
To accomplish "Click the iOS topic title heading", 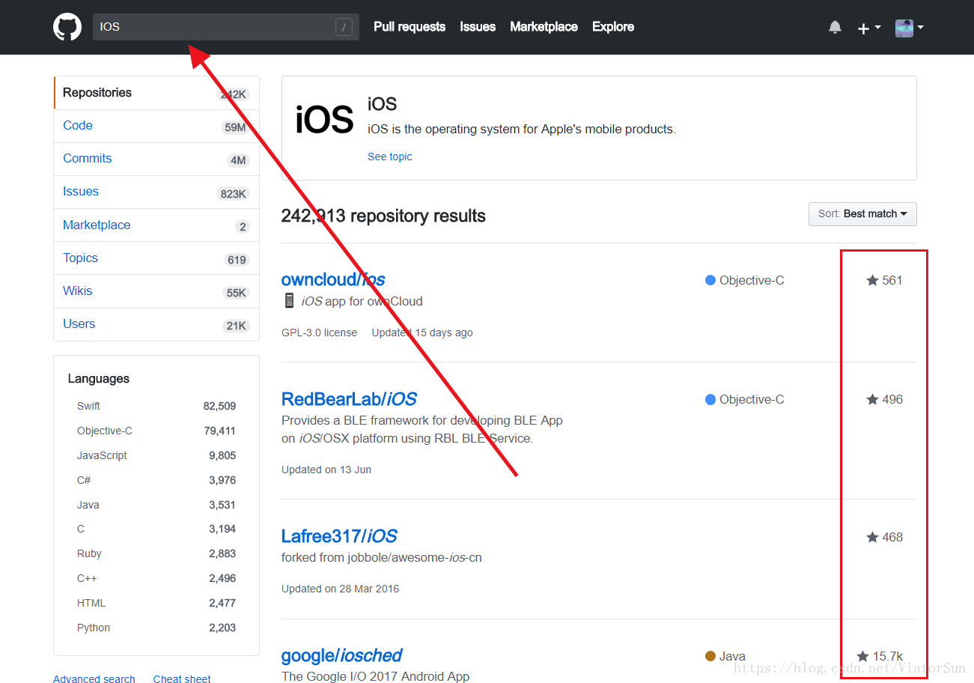I will click(x=382, y=104).
